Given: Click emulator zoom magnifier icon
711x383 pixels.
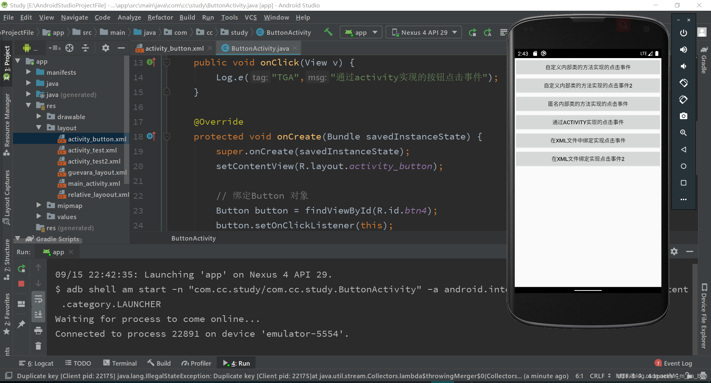Looking at the screenshot, I should (684, 133).
